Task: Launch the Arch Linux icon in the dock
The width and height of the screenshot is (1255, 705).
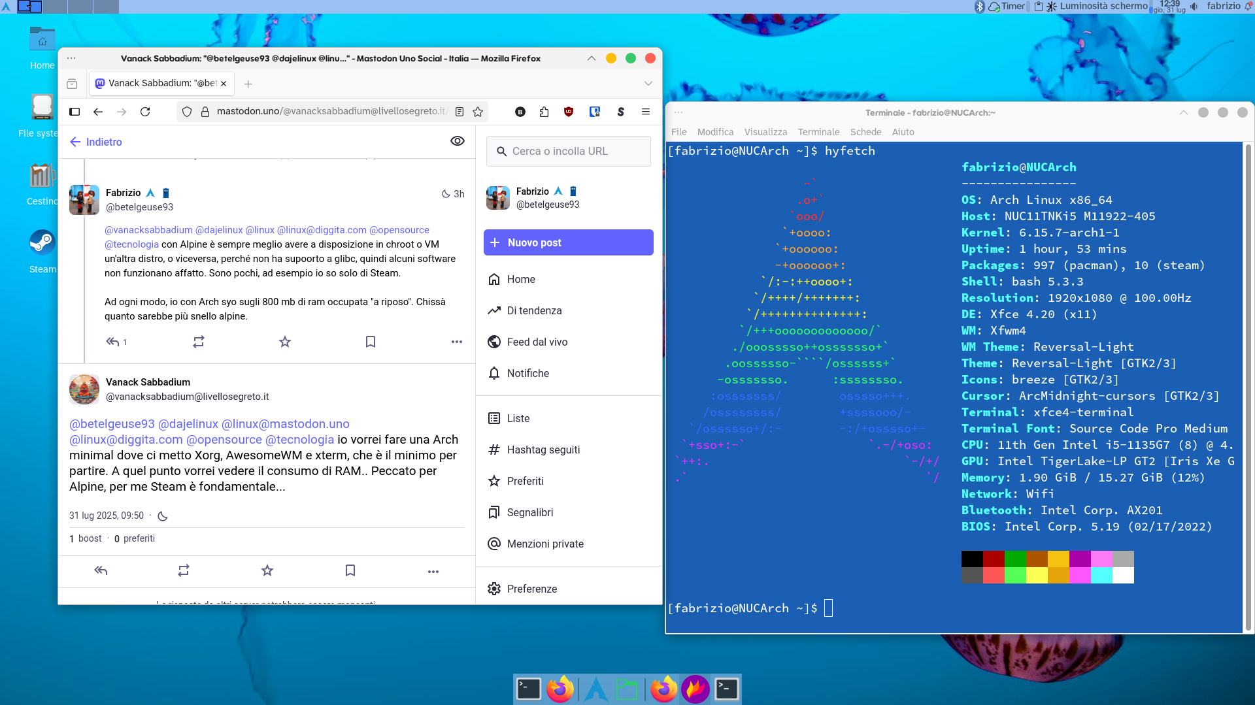Action: tap(595, 689)
